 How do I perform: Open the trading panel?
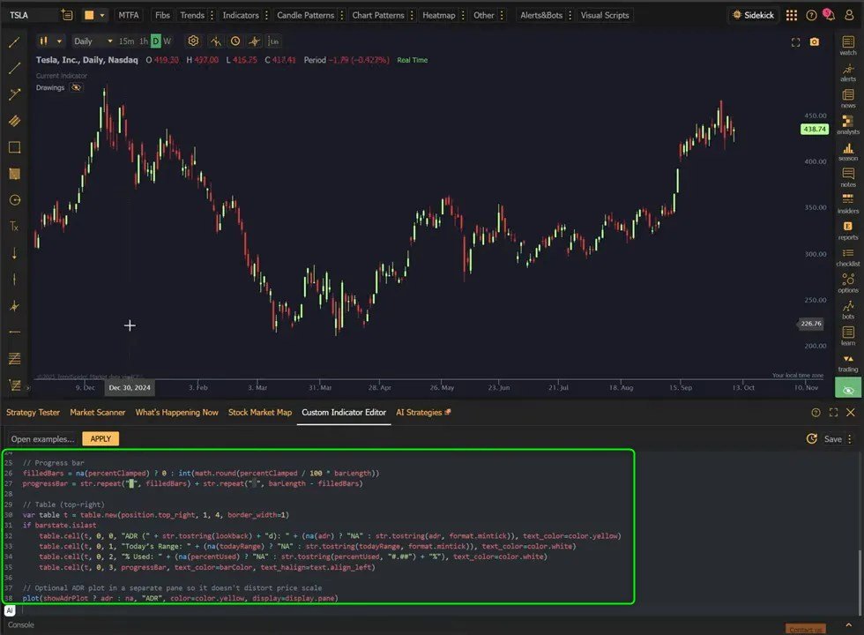[848, 362]
